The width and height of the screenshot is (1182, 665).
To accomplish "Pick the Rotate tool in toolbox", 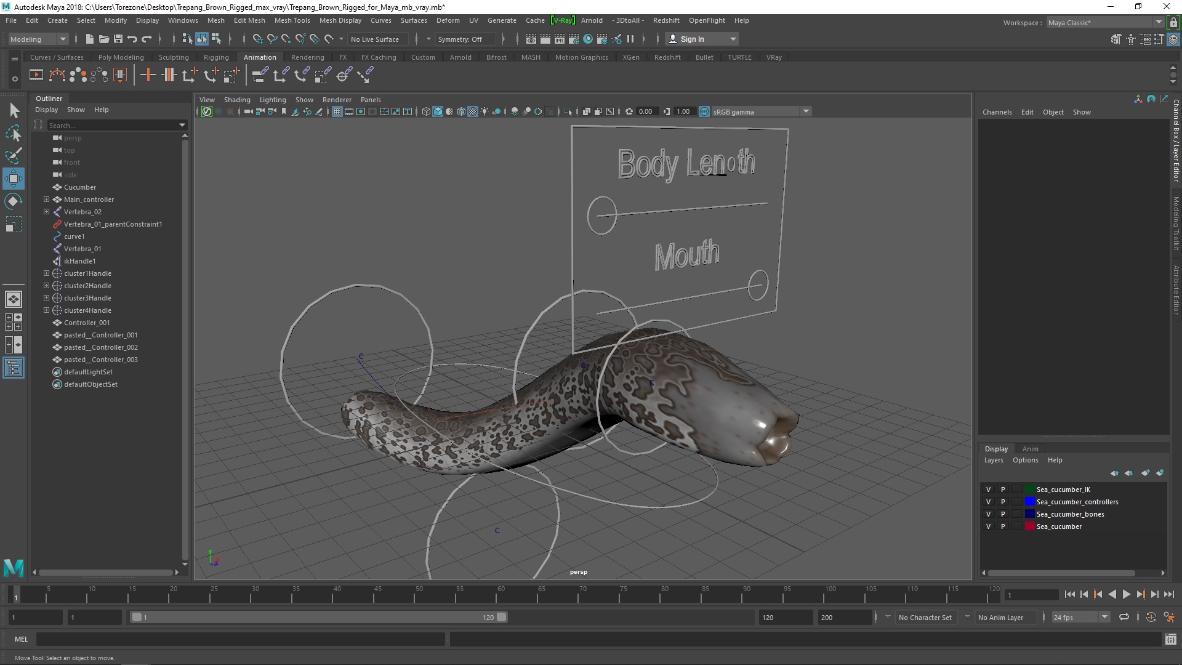I will click(14, 201).
